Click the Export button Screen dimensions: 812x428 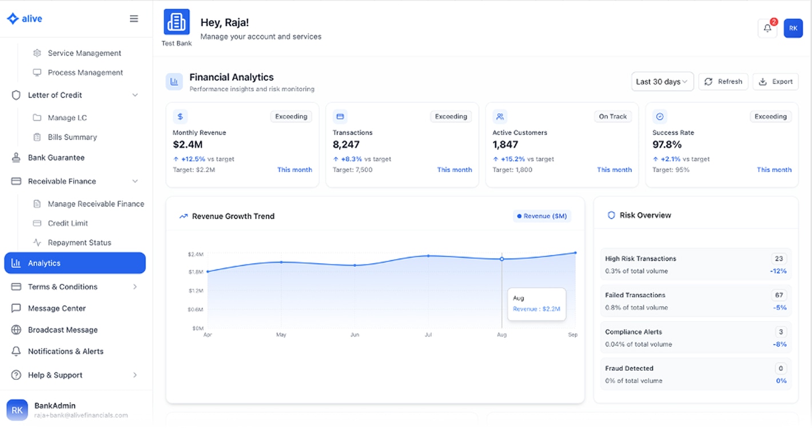(775, 82)
